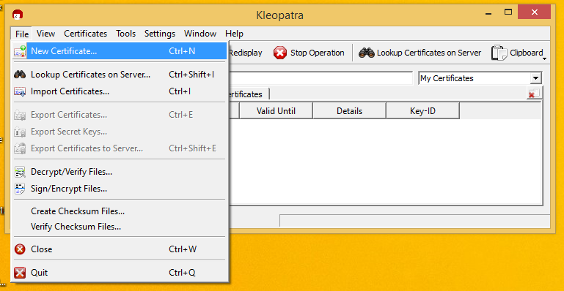
Task: Open the File menu
Action: tap(22, 34)
